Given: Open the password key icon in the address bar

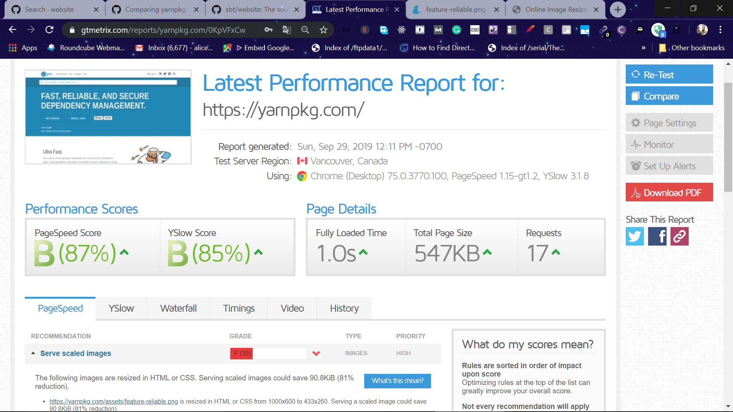Looking at the screenshot, I should (268, 30).
